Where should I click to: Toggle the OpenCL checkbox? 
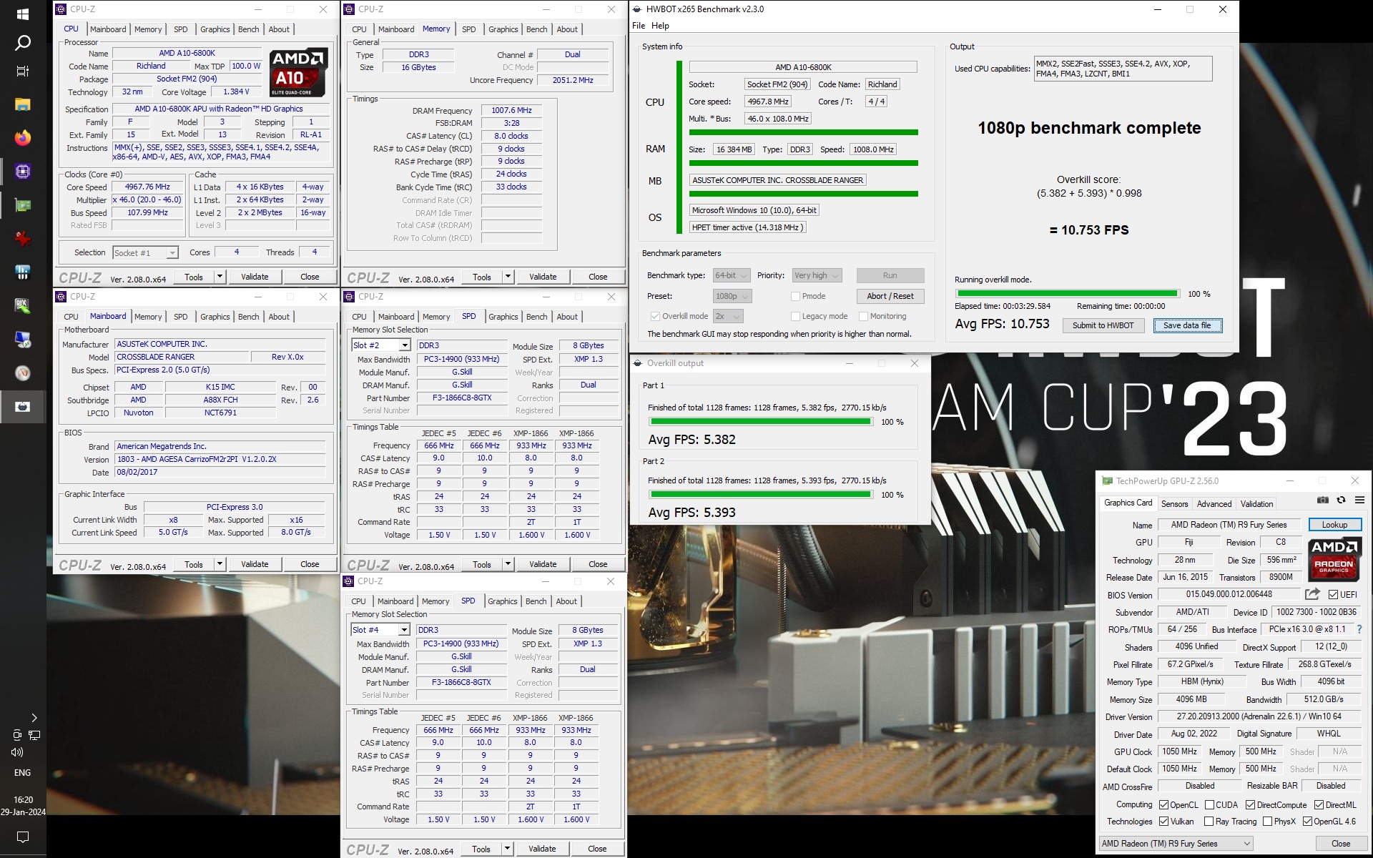1164,805
